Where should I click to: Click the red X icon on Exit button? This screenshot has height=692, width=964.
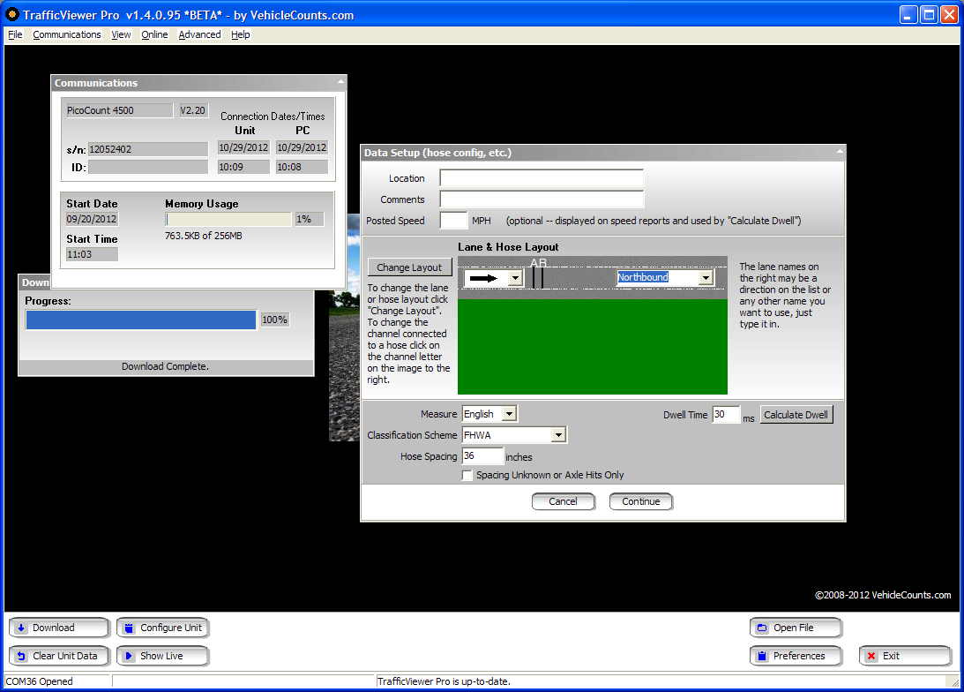coord(871,657)
